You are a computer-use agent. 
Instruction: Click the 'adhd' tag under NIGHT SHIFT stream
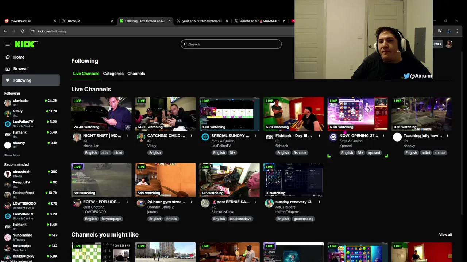click(x=105, y=153)
